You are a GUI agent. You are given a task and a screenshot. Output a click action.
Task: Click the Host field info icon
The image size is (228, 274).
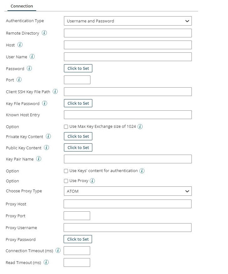click(x=20, y=45)
